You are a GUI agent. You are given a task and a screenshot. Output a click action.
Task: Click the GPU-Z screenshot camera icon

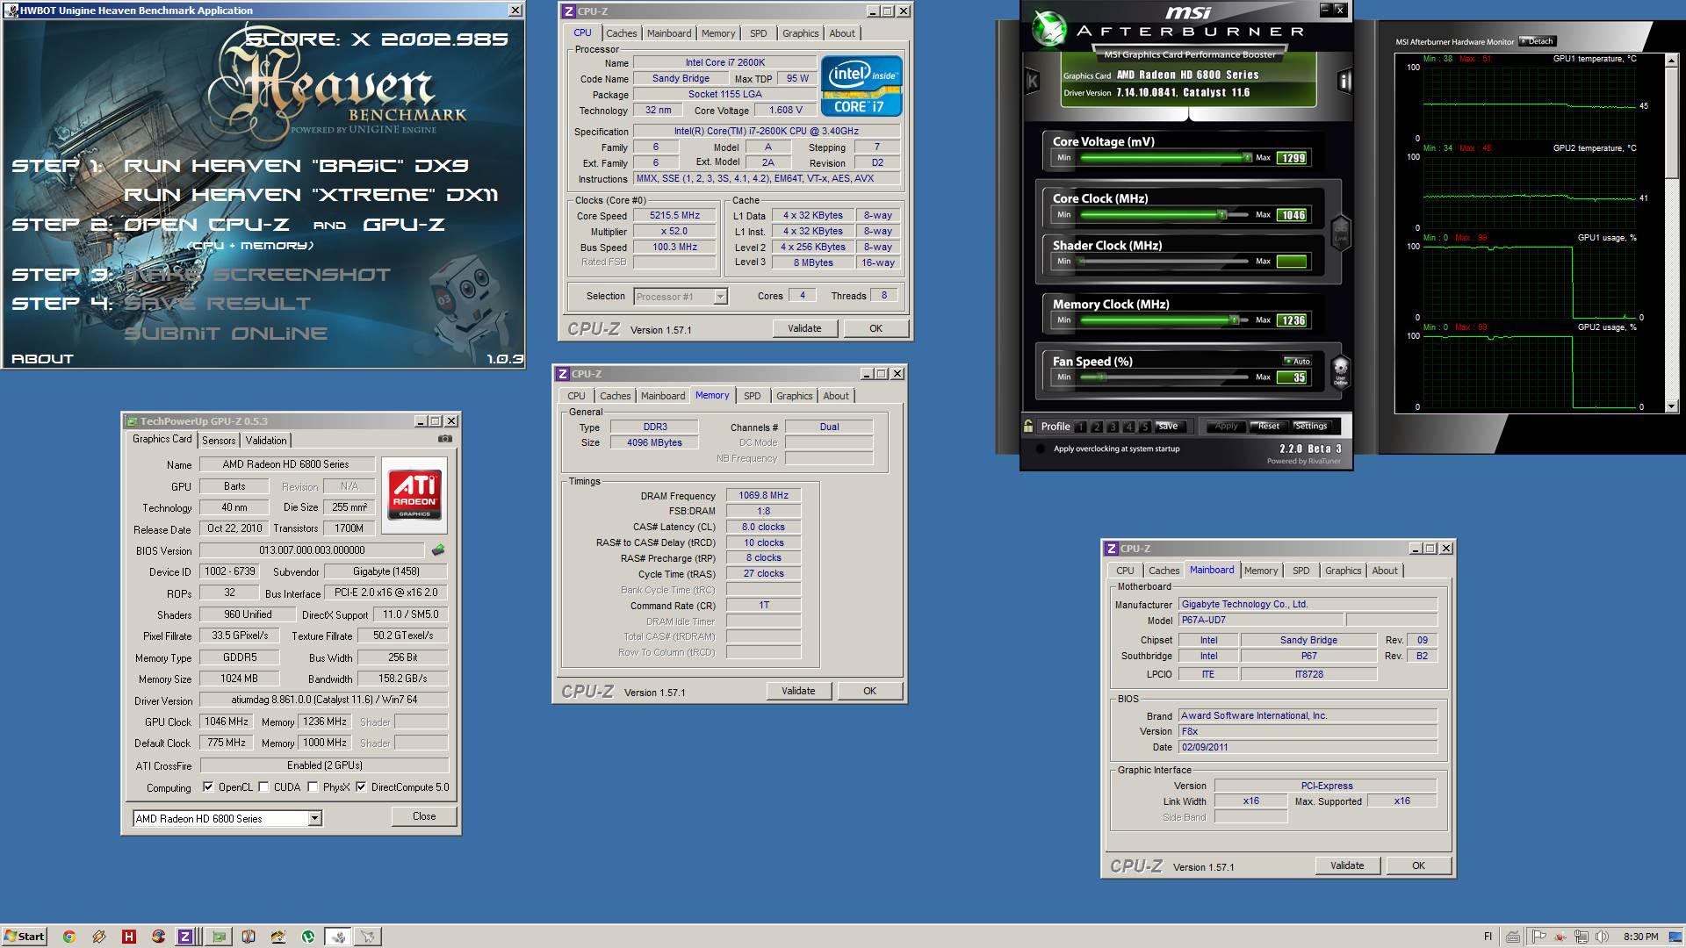pyautogui.click(x=445, y=439)
